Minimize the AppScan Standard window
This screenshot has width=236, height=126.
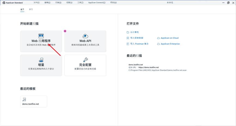223,3
